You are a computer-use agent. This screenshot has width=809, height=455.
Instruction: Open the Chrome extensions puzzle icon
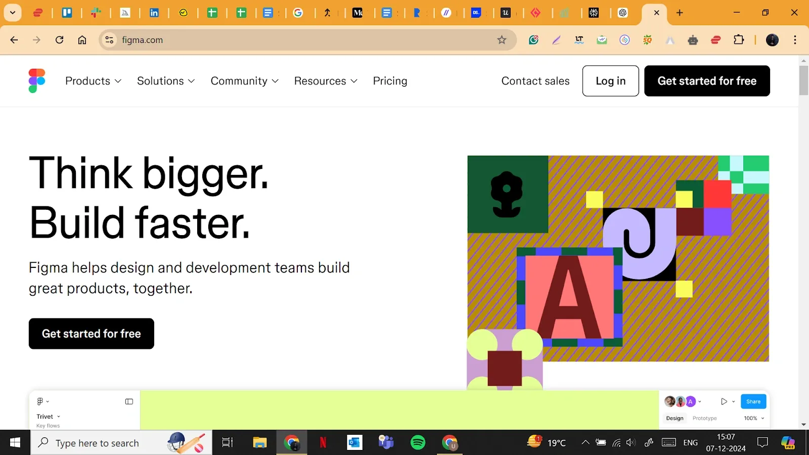point(739,40)
